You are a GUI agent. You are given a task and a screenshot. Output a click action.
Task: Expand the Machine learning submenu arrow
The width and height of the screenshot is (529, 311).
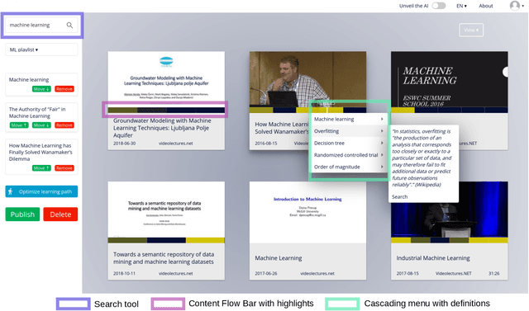click(x=382, y=119)
